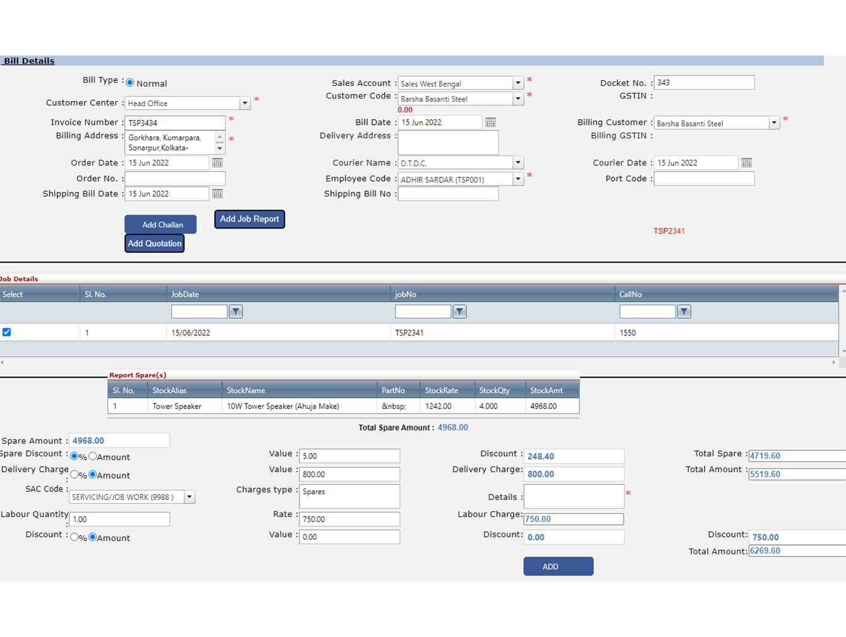Open the Bill Date calendar picker

click(490, 122)
